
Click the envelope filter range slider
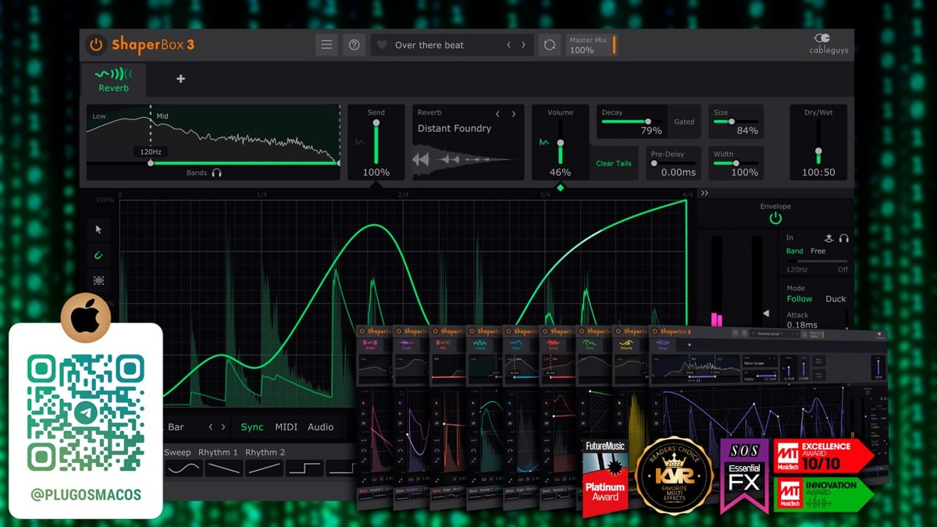[817, 261]
